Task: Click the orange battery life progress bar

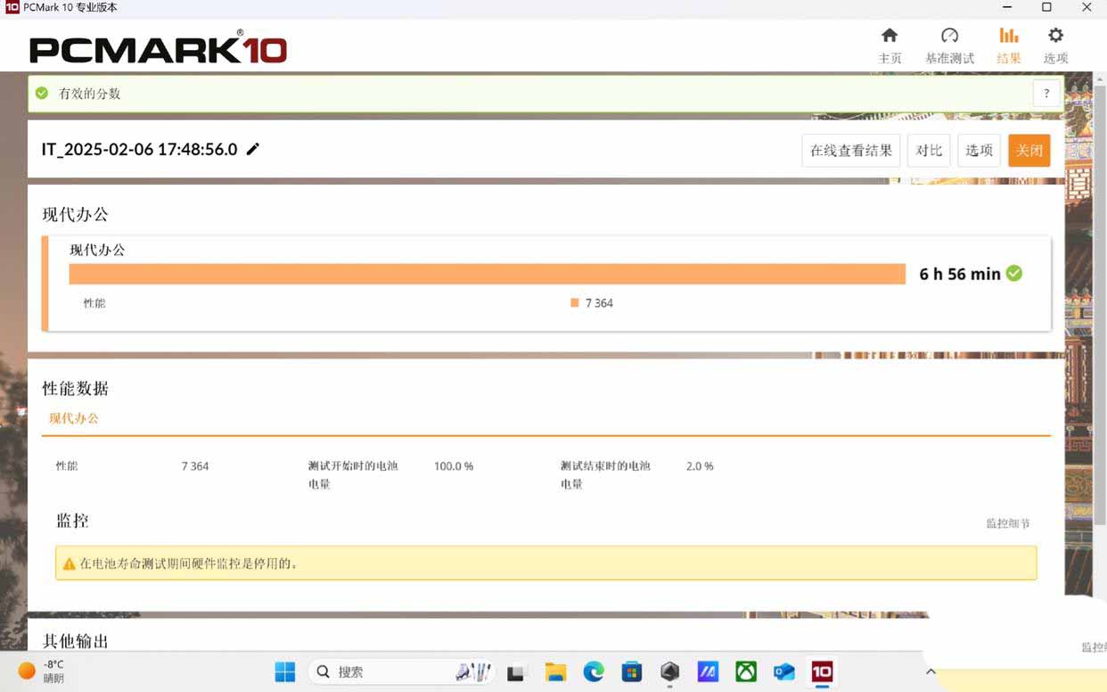Action: point(487,273)
